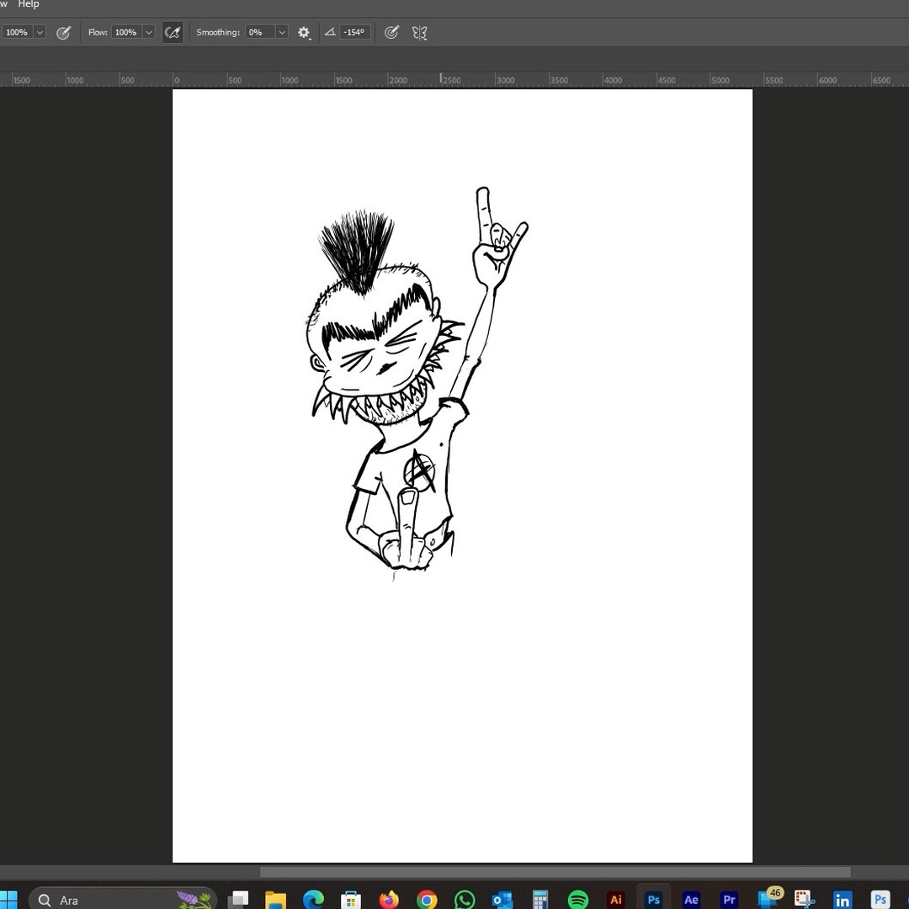Image resolution: width=909 pixels, height=909 pixels.
Task: Enable airbrush-style build-up effects
Action: 173,32
